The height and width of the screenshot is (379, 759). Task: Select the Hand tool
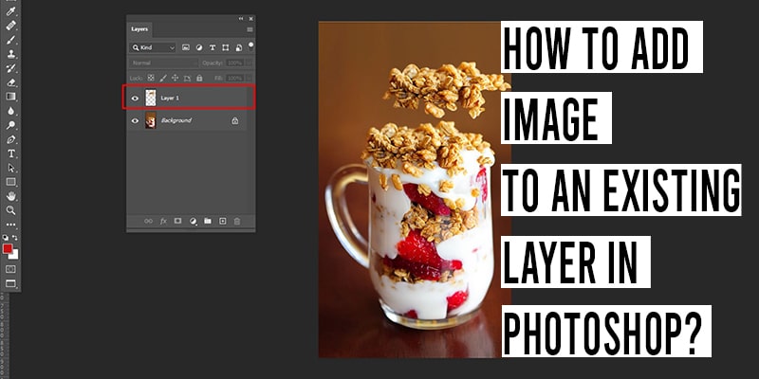(11, 196)
